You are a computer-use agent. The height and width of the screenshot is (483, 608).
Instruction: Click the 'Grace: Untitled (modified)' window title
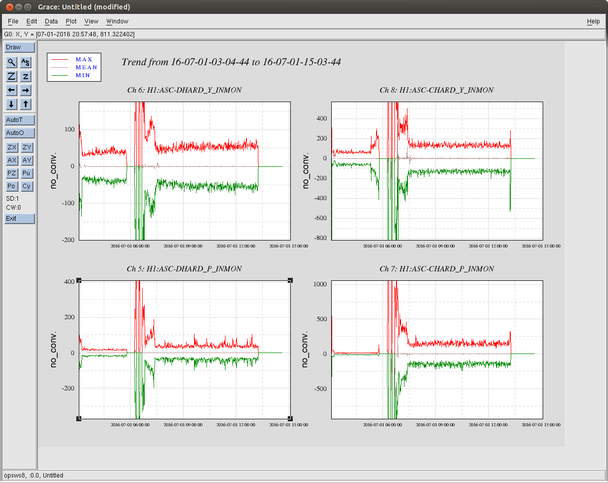point(84,7)
